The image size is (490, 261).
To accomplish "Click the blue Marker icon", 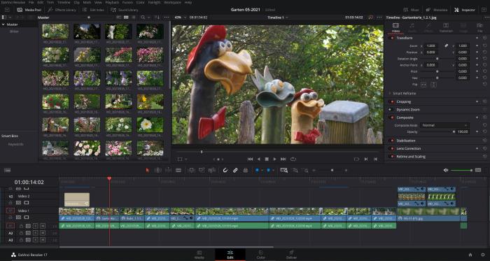I will 268,170.
